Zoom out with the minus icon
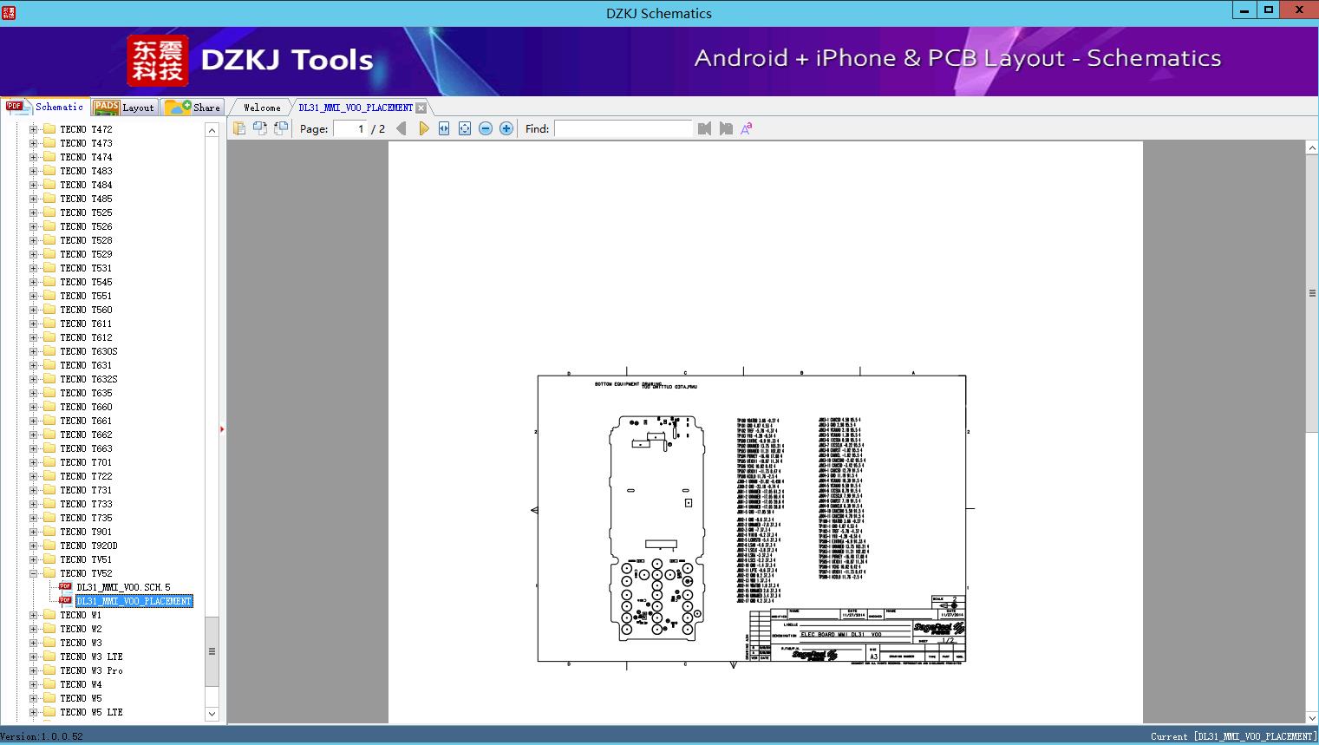The height and width of the screenshot is (745, 1319). 486,128
